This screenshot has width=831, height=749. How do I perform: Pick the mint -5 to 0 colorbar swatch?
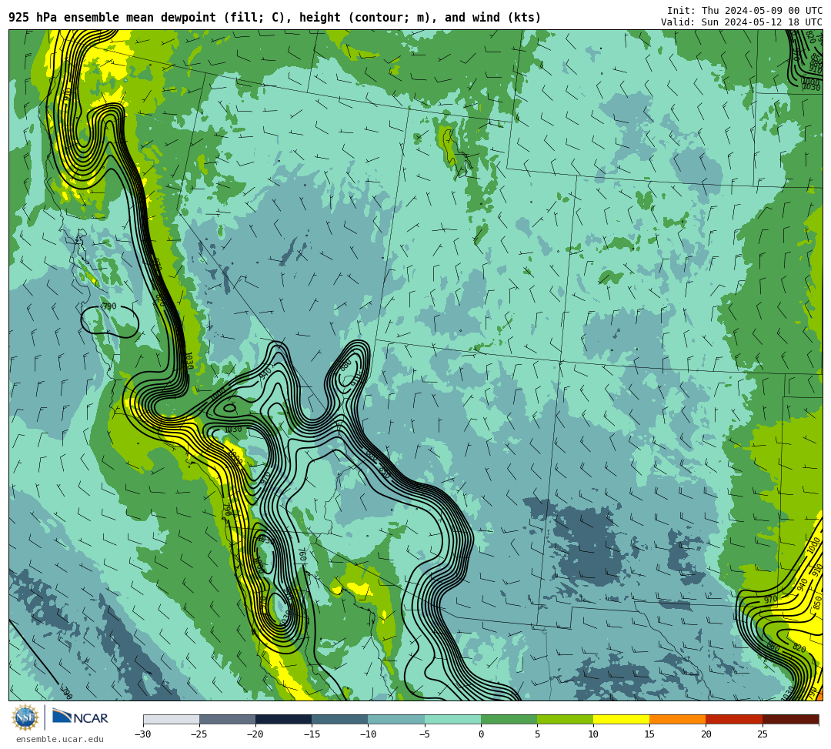coord(452,719)
